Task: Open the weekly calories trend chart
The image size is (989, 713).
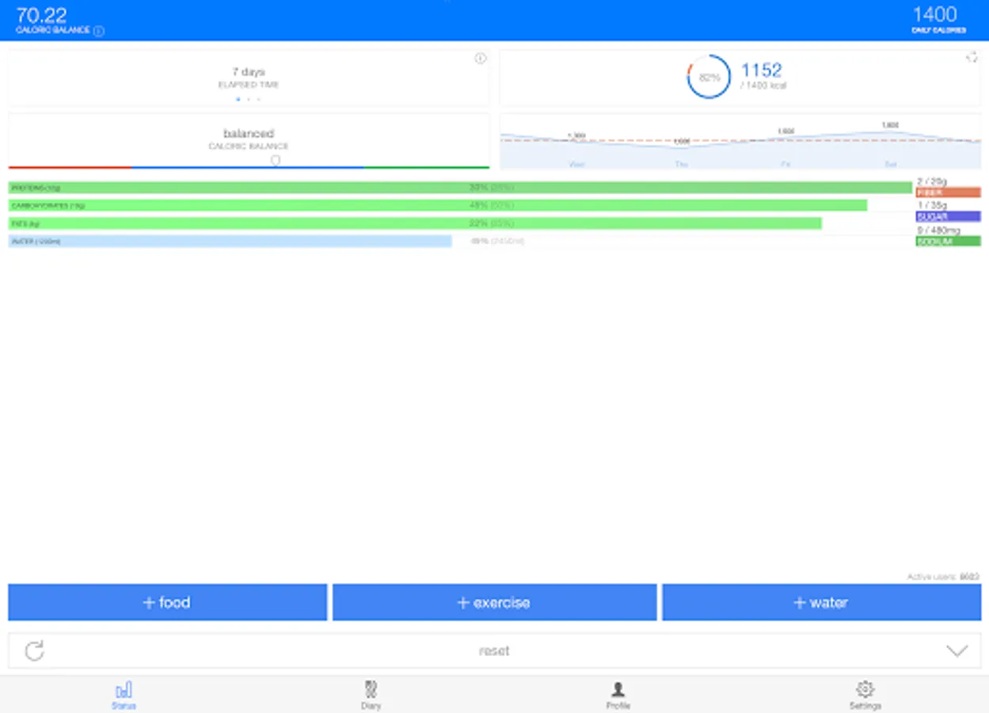Action: (x=740, y=142)
